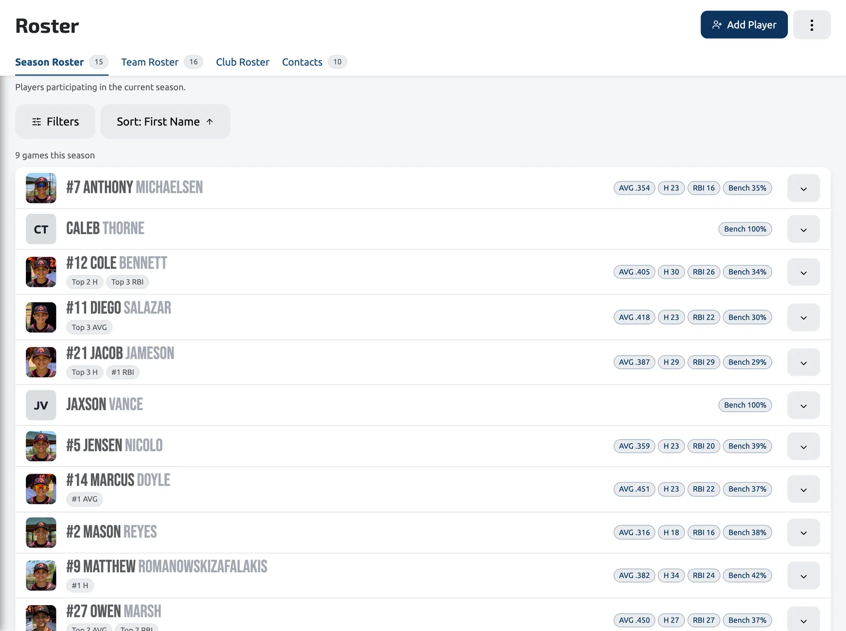The image size is (846, 631).
Task: Open Mason Reyes's player photo
Action: [x=41, y=533]
